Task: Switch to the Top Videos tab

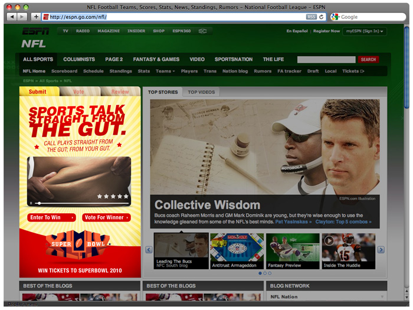Action: [201, 92]
